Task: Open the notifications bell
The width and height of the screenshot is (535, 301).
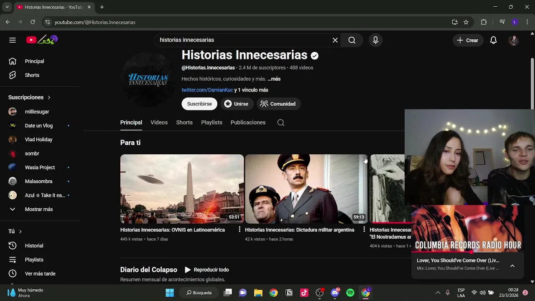Action: 494,40
